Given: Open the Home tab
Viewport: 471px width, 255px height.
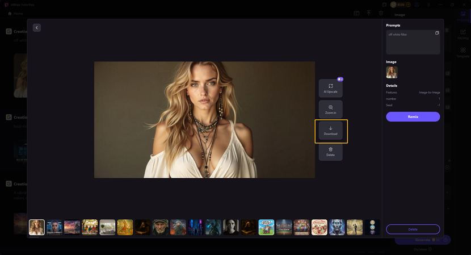Looking at the screenshot, I should coord(15,13).
